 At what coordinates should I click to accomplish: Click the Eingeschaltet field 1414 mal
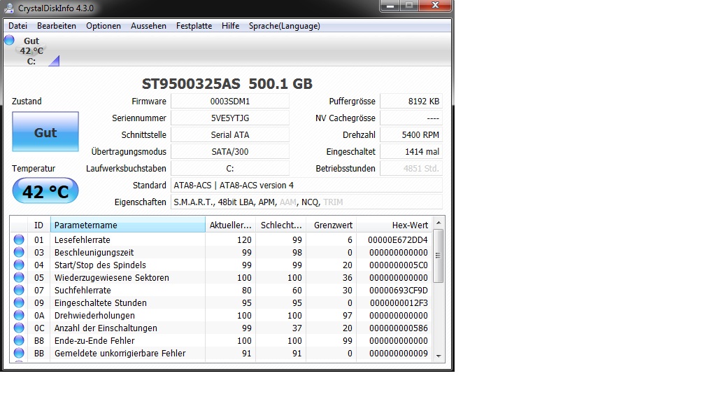pyautogui.click(x=411, y=152)
